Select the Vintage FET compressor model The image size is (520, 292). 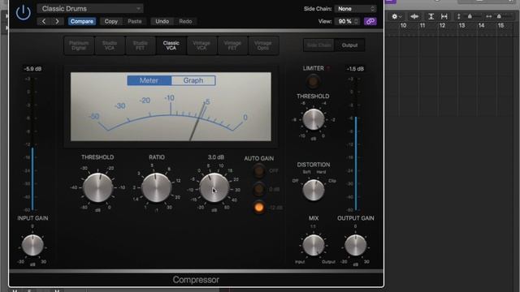(232, 45)
